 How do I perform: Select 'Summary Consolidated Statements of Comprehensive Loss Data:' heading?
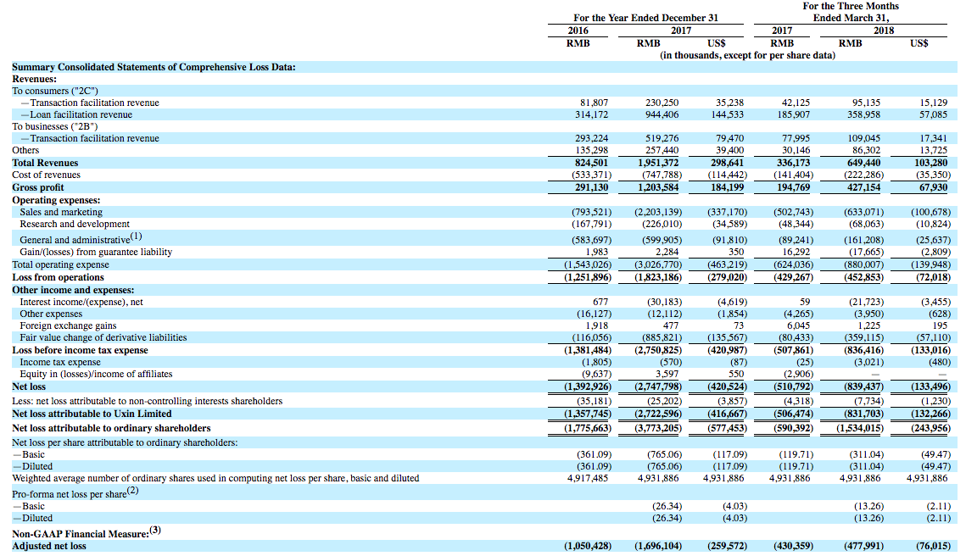[x=154, y=67]
